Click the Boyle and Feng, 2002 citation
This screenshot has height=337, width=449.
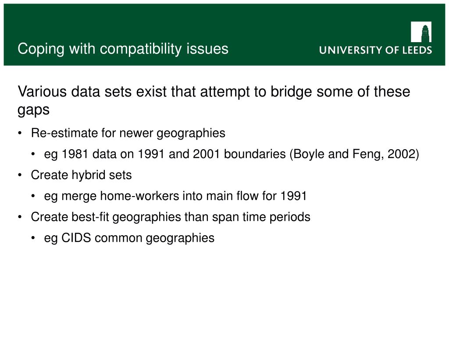coord(354,154)
